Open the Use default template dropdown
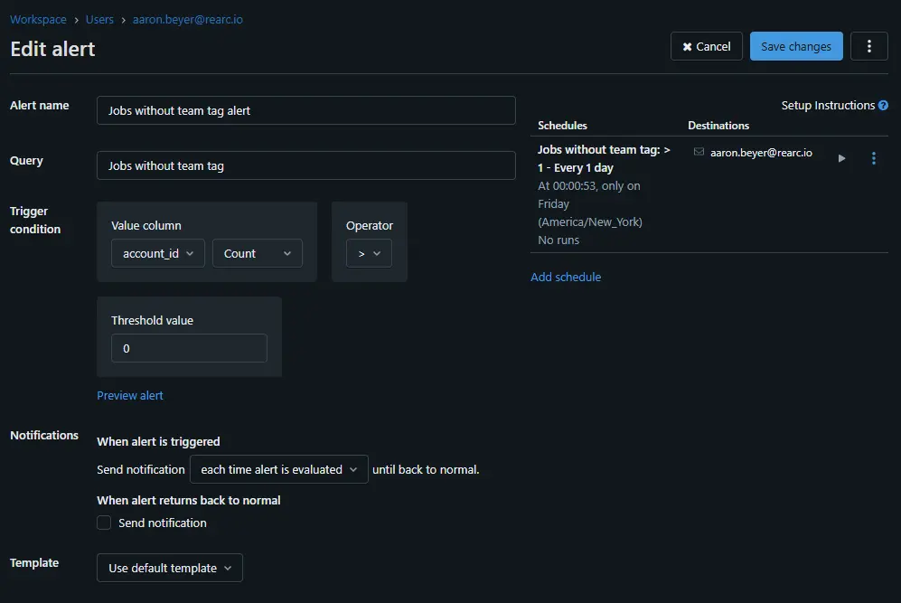901x603 pixels. 170,568
